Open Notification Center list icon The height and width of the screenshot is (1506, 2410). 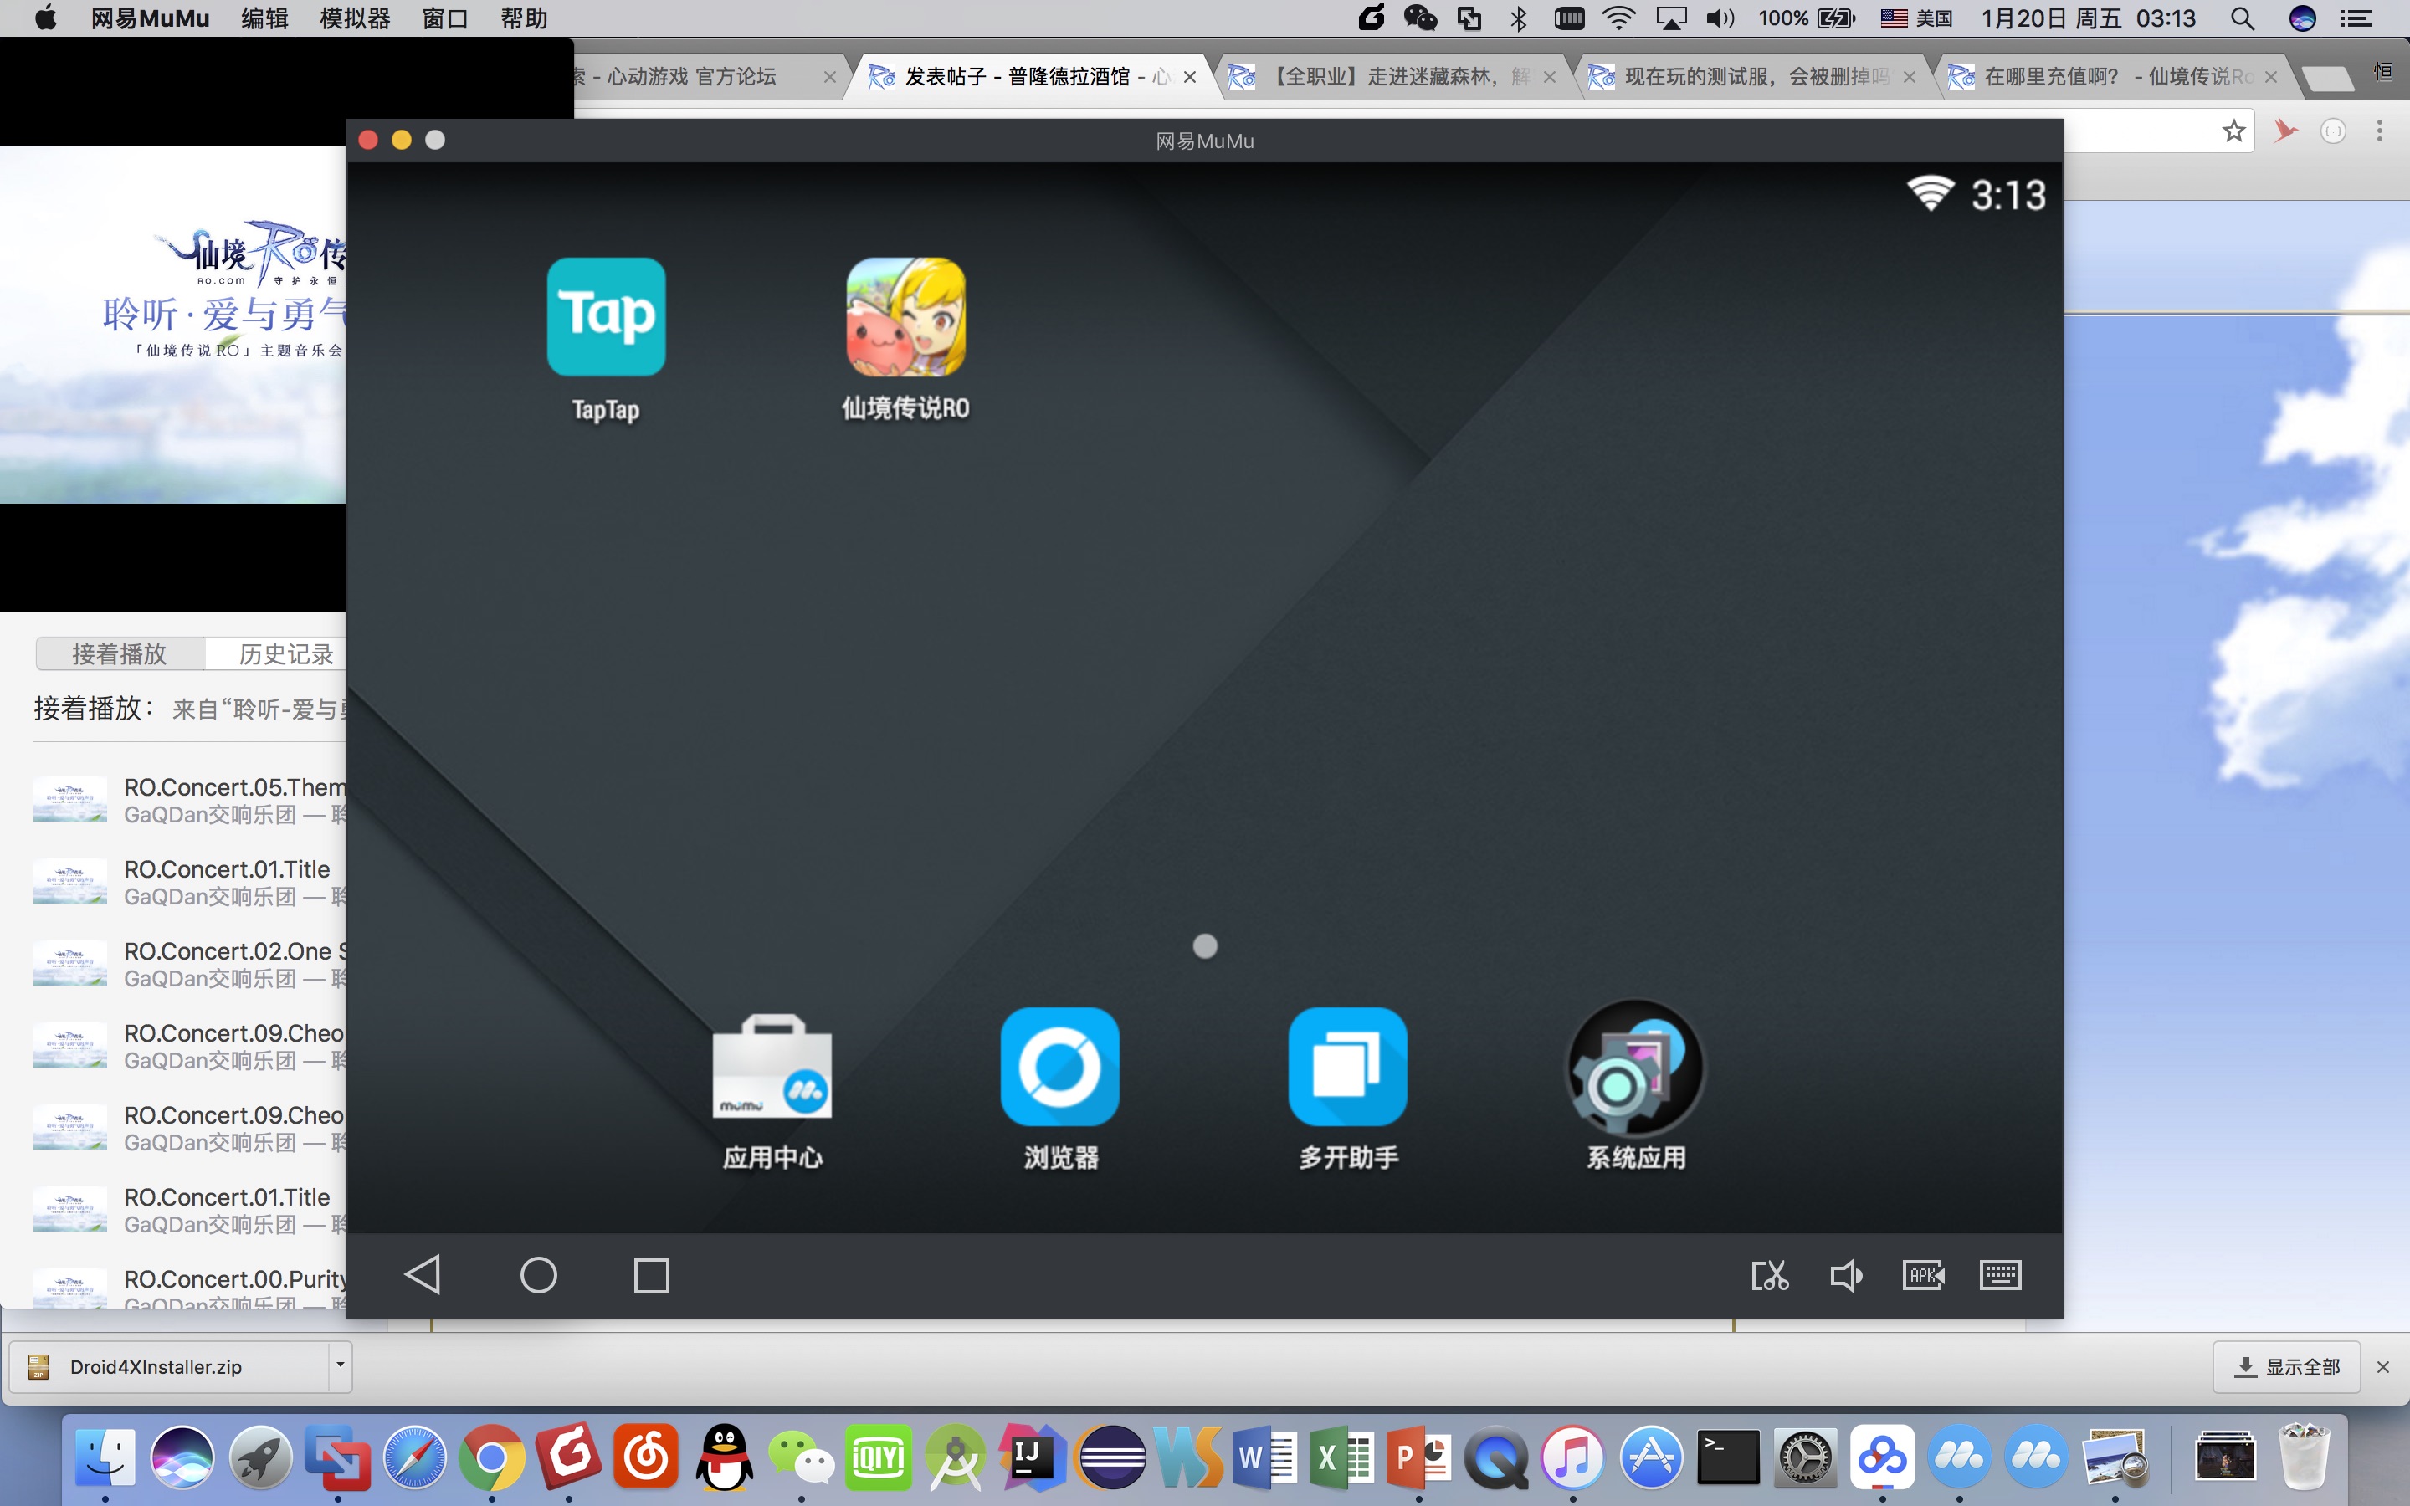tap(2356, 18)
